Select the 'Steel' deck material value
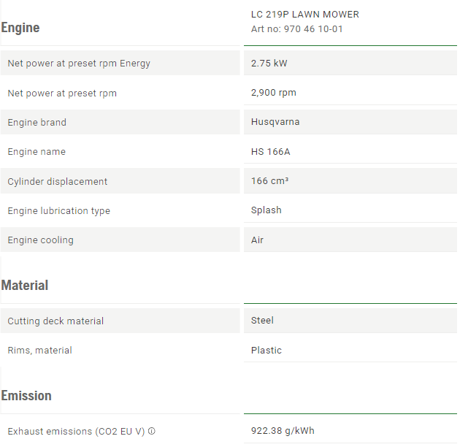460x447 pixels. pyautogui.click(x=262, y=321)
